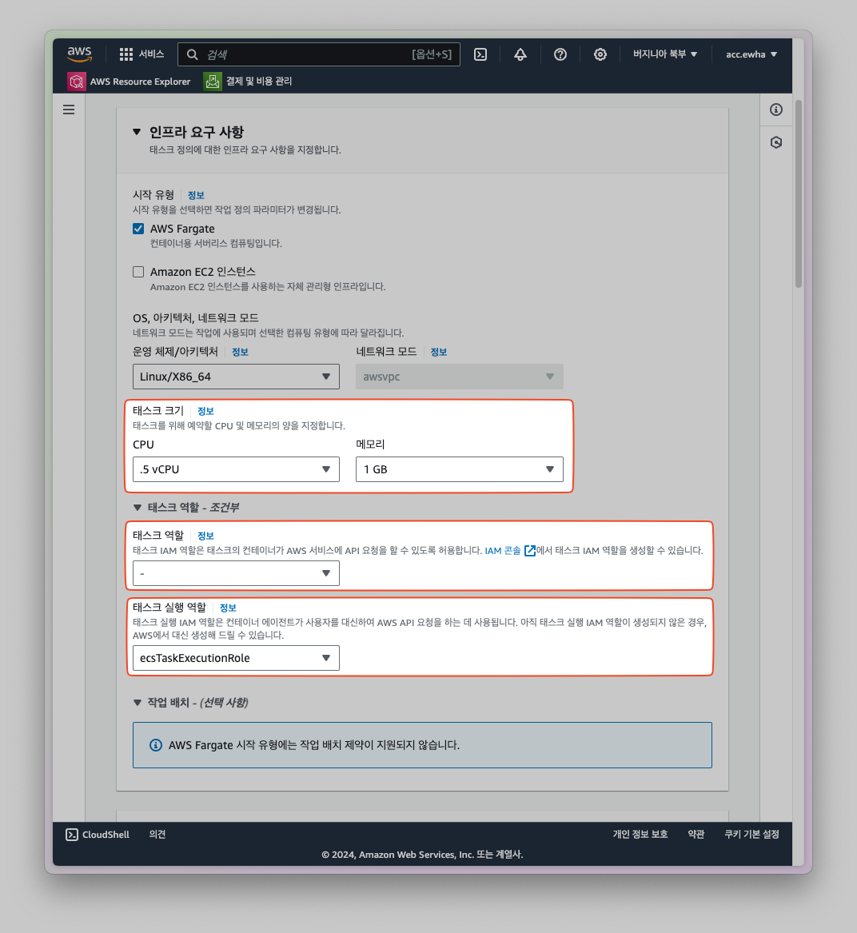Collapse the 인프라 요구 사항 section
The height and width of the screenshot is (933, 857).
[x=137, y=133]
